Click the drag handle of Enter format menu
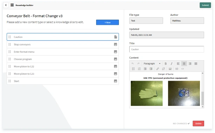Viewport: 215px width, 133px height. click(x=9, y=52)
